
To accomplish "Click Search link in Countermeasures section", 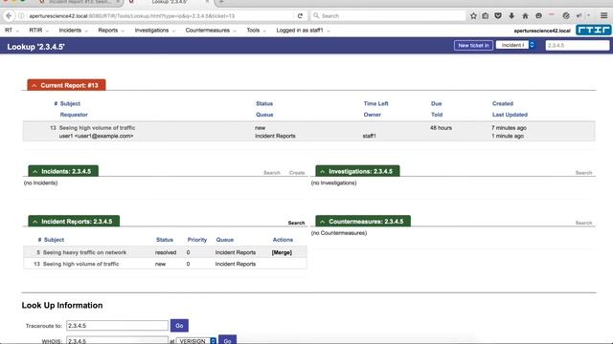I will 583,223.
